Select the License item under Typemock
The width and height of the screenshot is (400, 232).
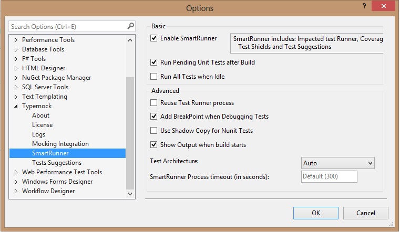pyautogui.click(x=42, y=125)
